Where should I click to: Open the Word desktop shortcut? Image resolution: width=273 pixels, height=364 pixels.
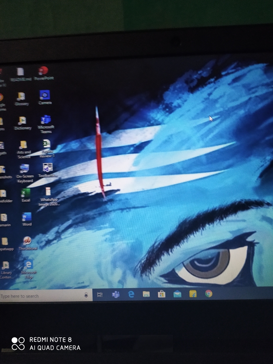click(27, 218)
